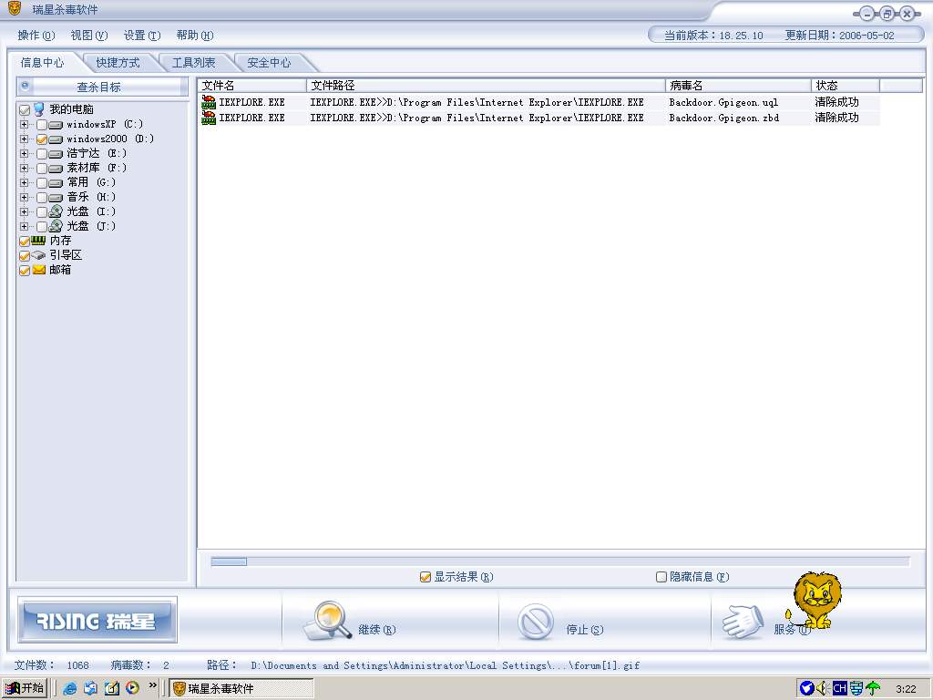Viewport: 933px width, 700px height.
Task: Click the 光盘 (I:) CD drive icon
Action: (x=56, y=211)
